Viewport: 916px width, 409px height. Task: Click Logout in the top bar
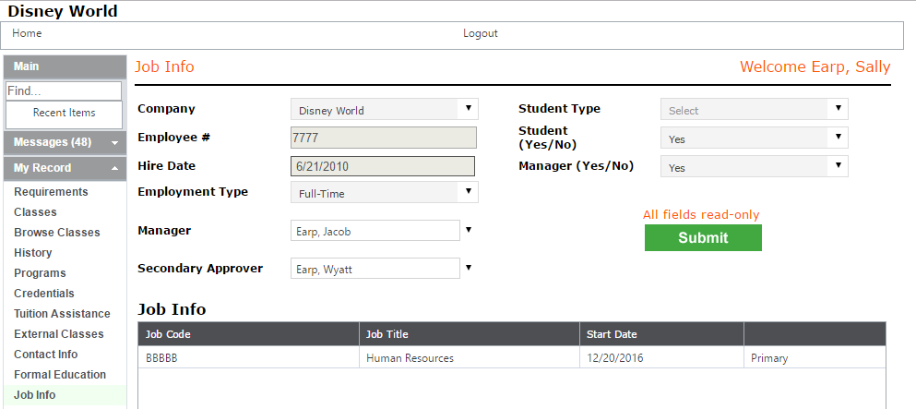pos(481,33)
